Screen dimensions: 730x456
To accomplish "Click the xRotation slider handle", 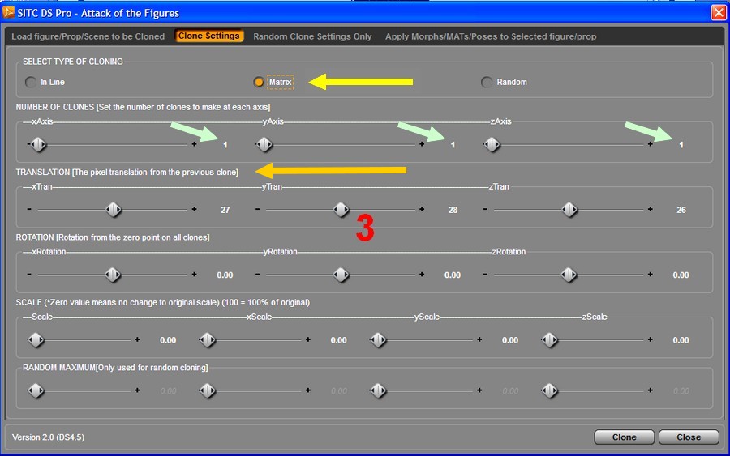I will click(113, 275).
